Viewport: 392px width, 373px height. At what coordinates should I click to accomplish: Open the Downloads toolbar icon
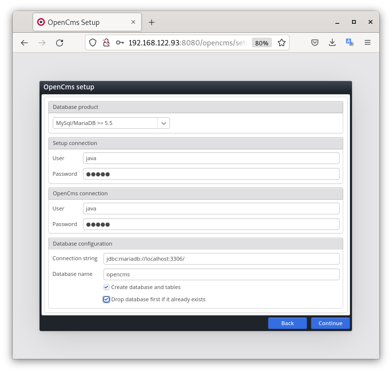(x=332, y=42)
